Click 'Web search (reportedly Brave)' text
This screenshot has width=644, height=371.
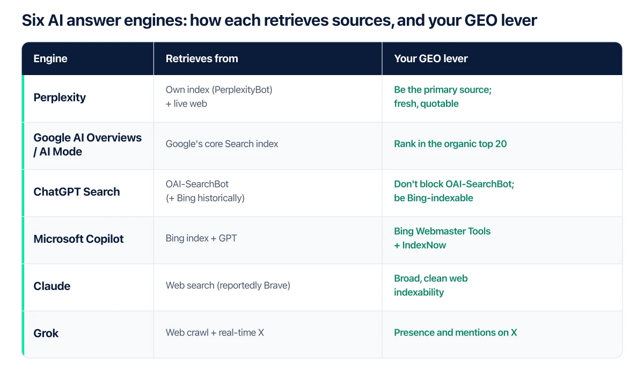[228, 286]
